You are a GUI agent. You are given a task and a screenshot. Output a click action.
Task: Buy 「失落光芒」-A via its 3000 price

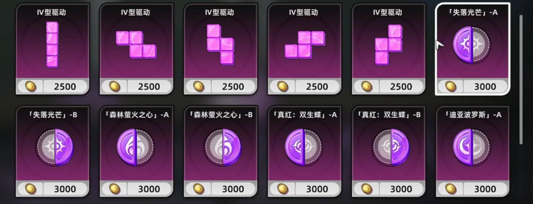(x=485, y=87)
